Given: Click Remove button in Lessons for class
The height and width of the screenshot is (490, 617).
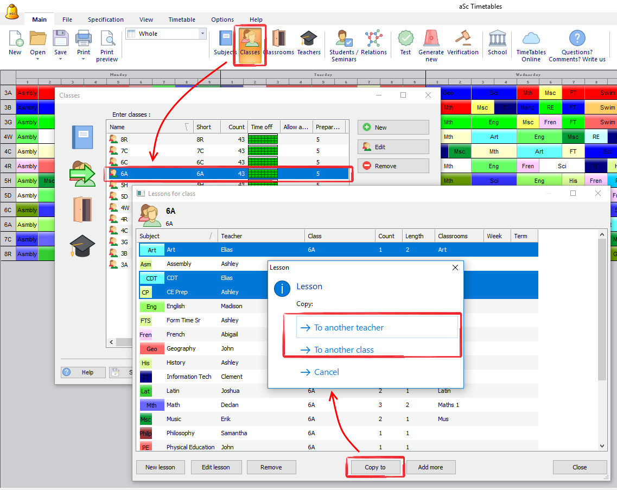Looking at the screenshot, I should pos(271,467).
